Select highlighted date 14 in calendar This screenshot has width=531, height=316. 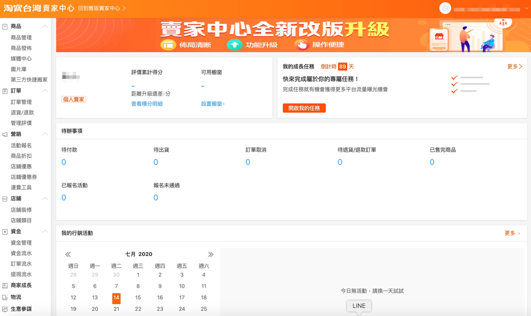pyautogui.click(x=116, y=298)
